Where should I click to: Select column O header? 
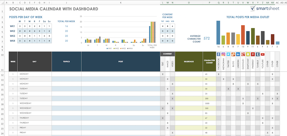(x=189, y=3)
